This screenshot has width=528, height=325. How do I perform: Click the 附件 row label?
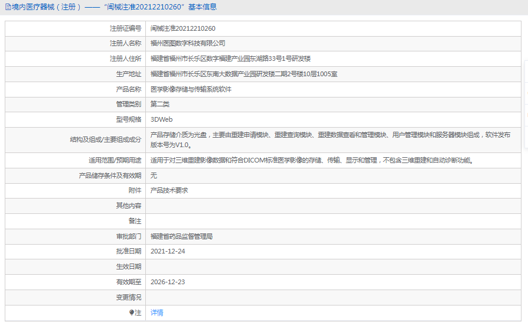pos(135,191)
